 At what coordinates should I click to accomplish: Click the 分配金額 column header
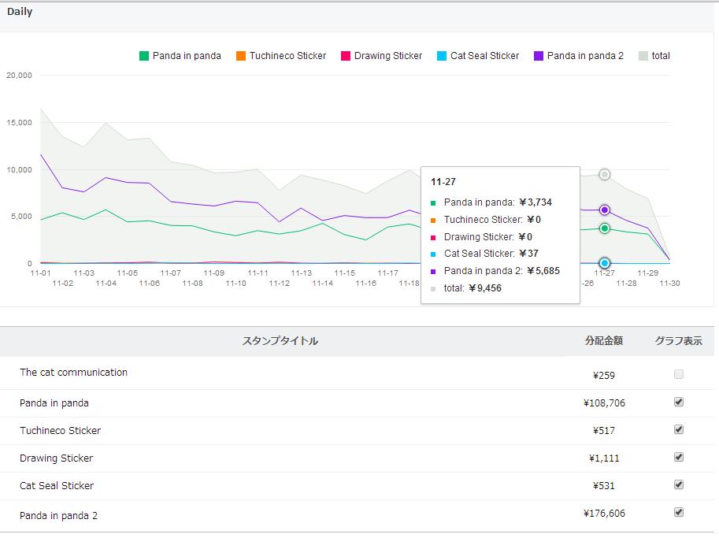pos(603,341)
